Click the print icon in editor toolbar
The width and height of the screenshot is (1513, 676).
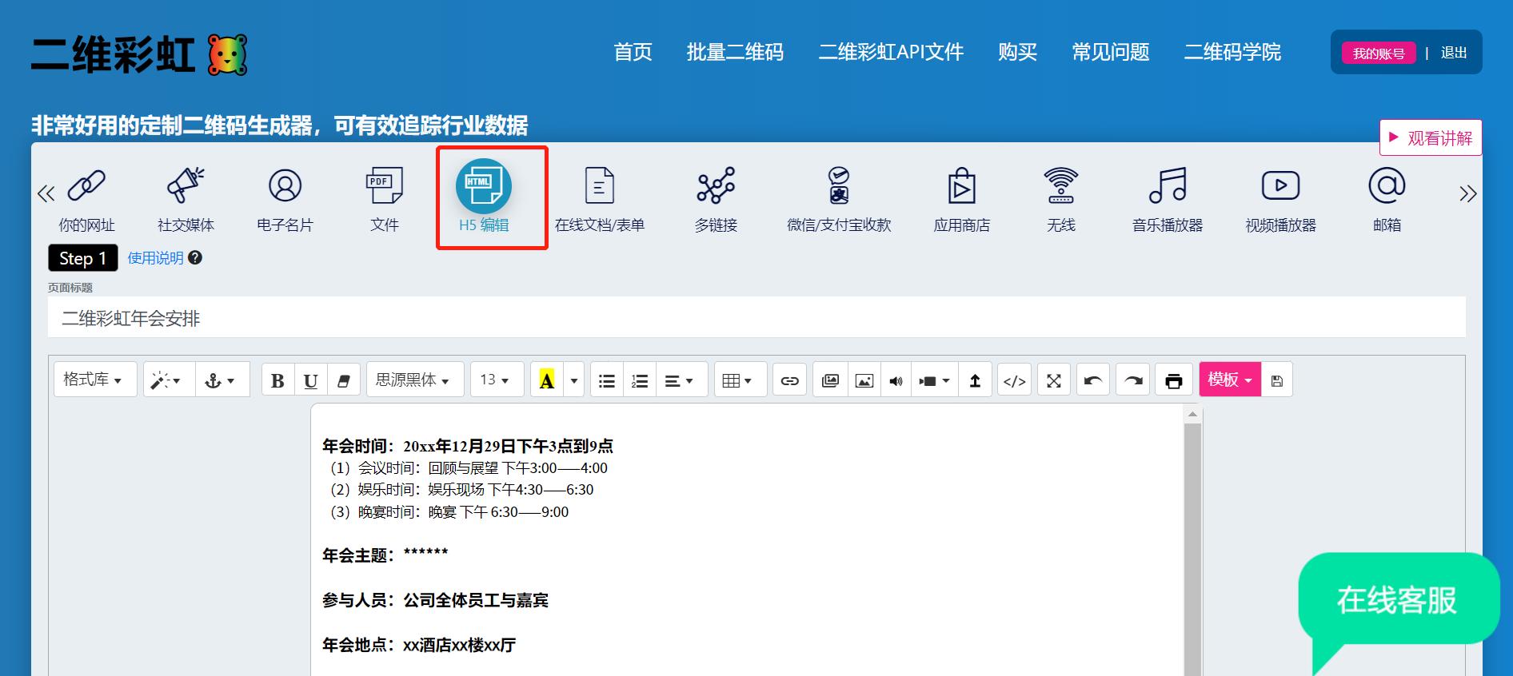1173,380
